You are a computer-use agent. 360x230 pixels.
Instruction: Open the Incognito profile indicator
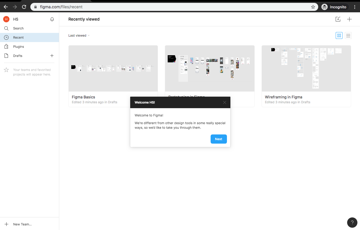pos(335,7)
